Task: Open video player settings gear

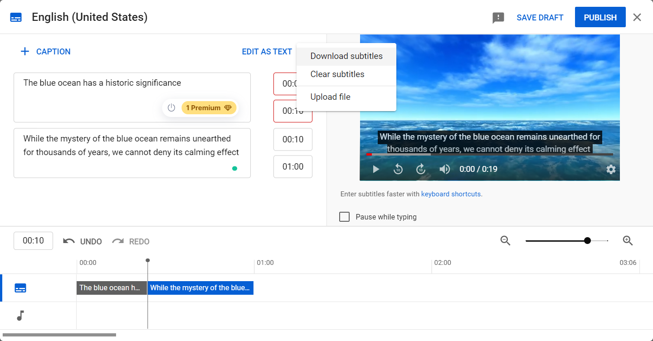Action: pos(611,169)
